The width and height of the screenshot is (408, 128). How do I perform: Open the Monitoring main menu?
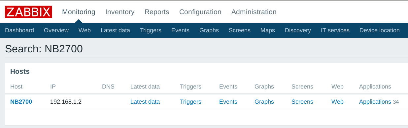79,12
